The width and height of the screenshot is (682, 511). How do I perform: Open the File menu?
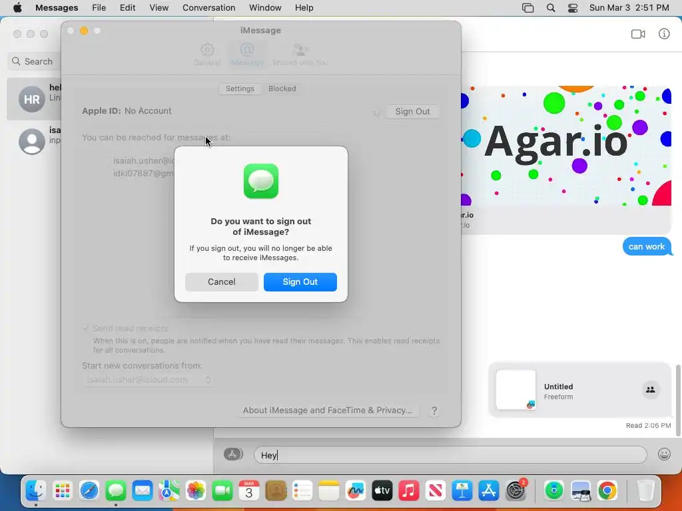99,8
